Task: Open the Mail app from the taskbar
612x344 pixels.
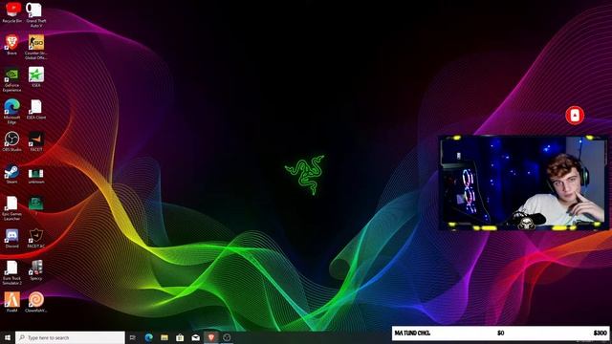Action: click(195, 337)
